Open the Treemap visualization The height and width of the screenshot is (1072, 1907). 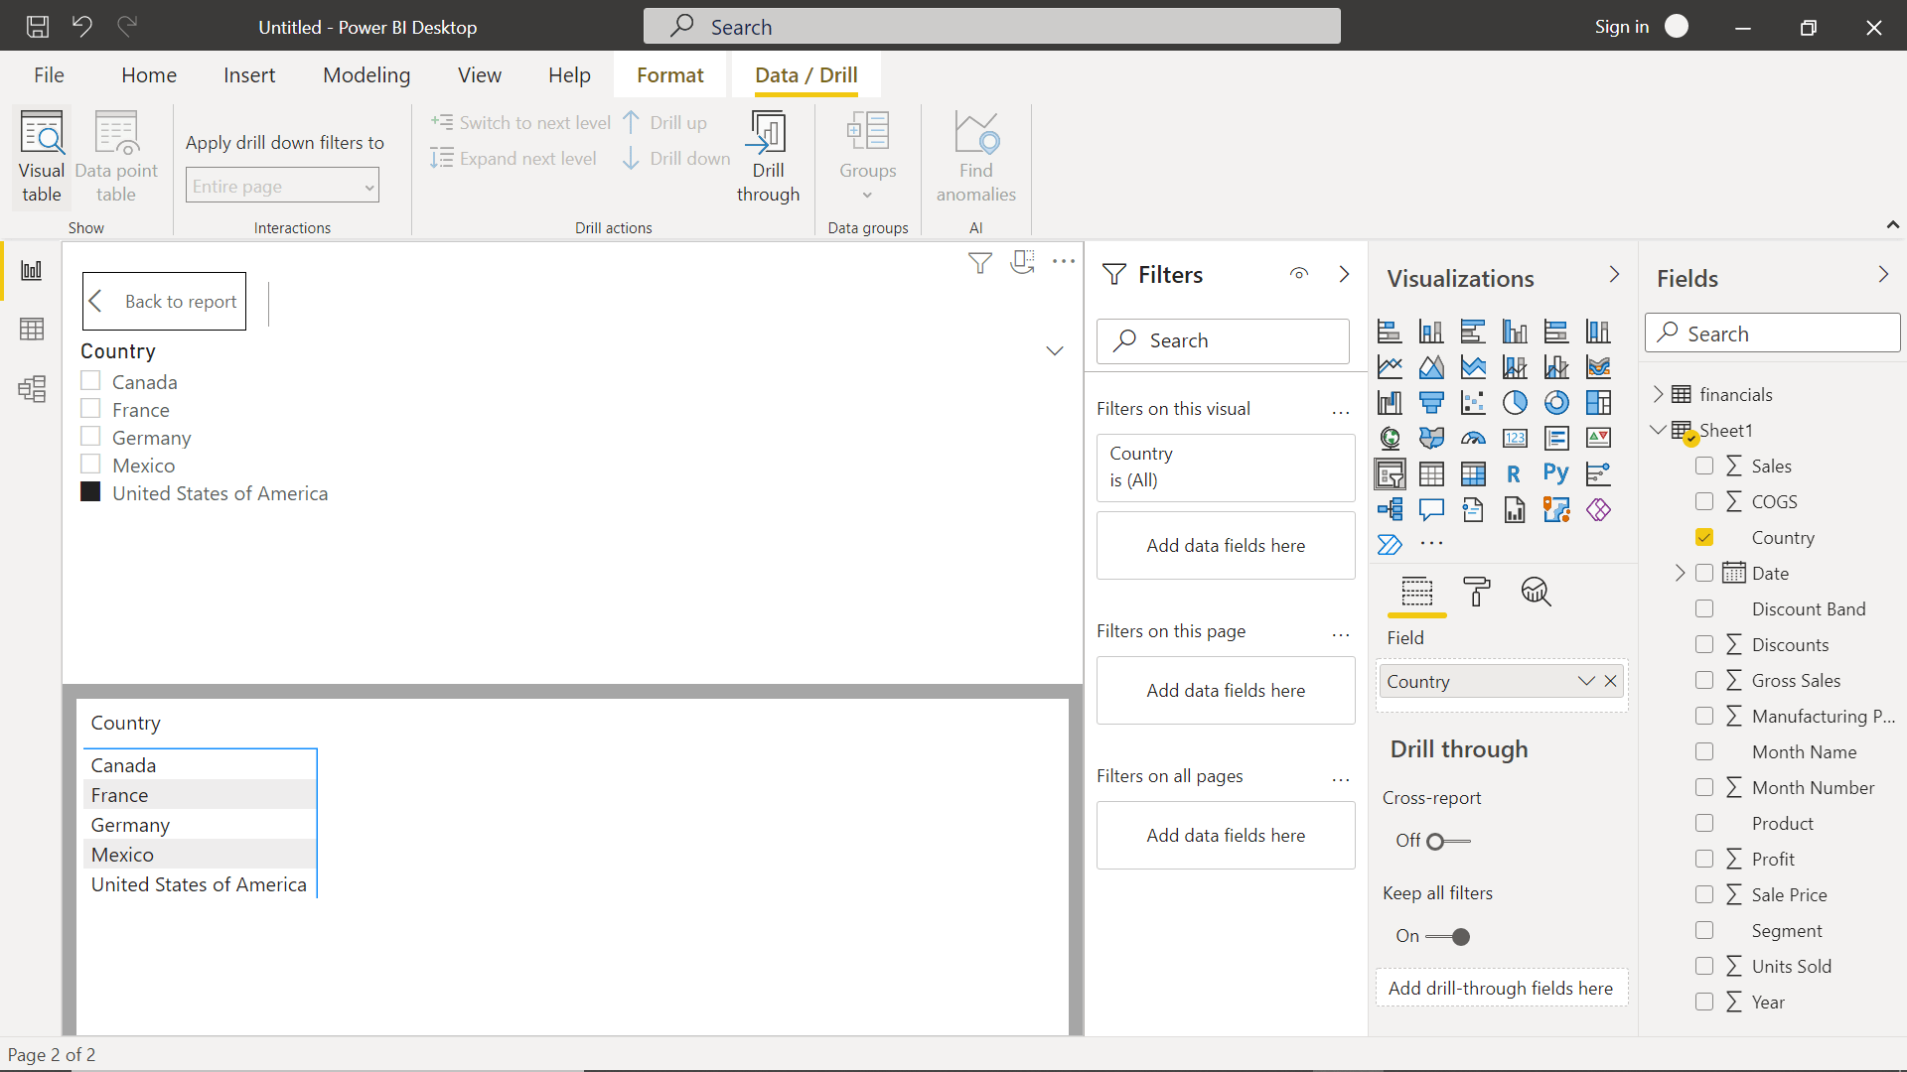coord(1598,402)
